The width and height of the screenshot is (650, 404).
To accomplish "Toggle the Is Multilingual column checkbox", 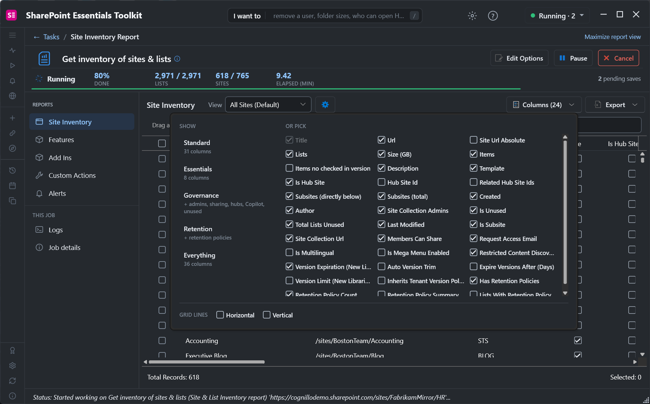I will click(289, 252).
